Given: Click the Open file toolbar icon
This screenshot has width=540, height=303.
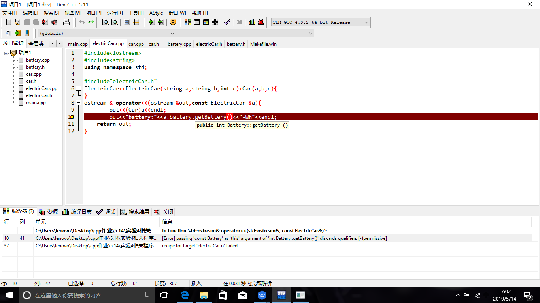Looking at the screenshot, I should coord(17,22).
